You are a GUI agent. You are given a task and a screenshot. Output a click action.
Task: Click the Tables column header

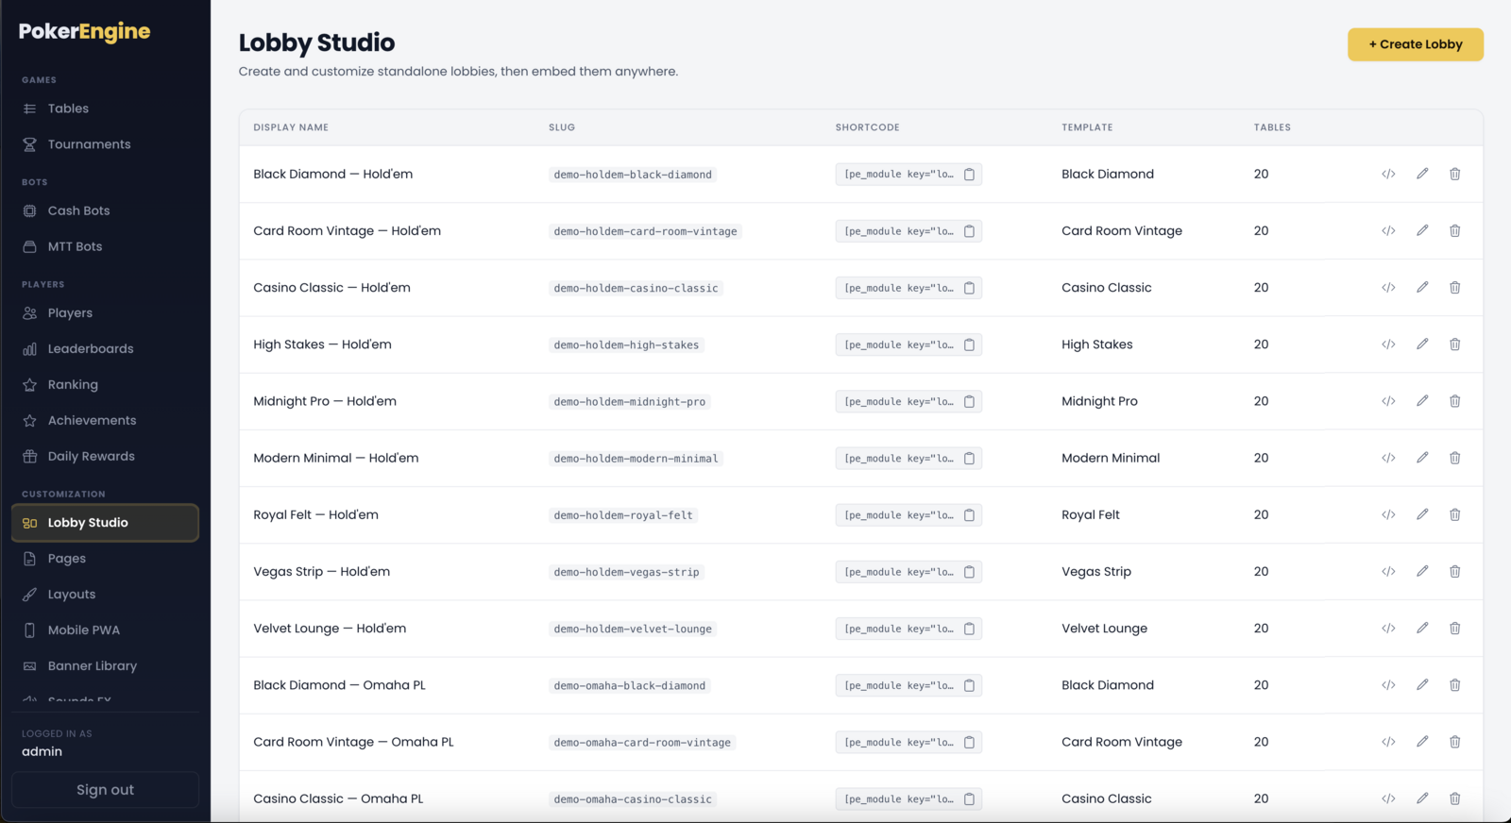pyautogui.click(x=1272, y=127)
